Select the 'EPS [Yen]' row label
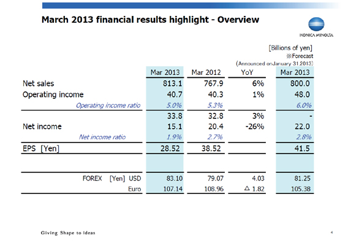 click(x=41, y=148)
